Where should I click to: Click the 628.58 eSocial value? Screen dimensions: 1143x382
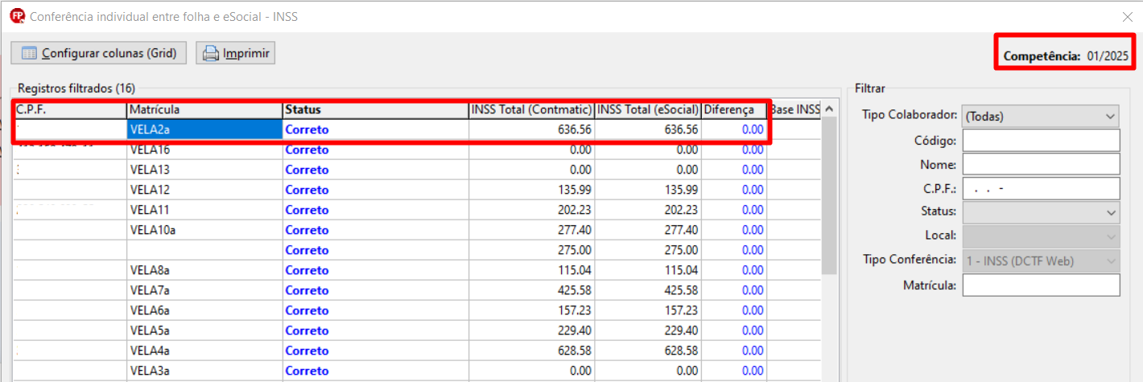click(681, 351)
